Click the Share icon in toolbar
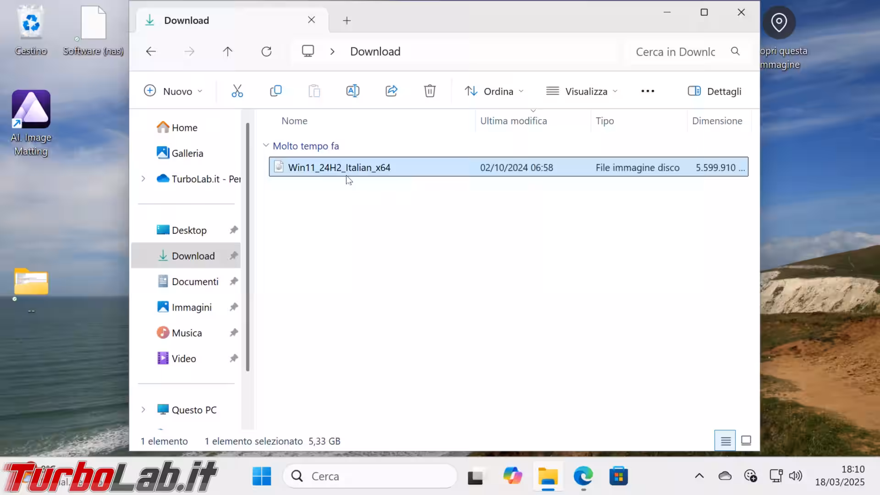The height and width of the screenshot is (495, 880). tap(391, 91)
